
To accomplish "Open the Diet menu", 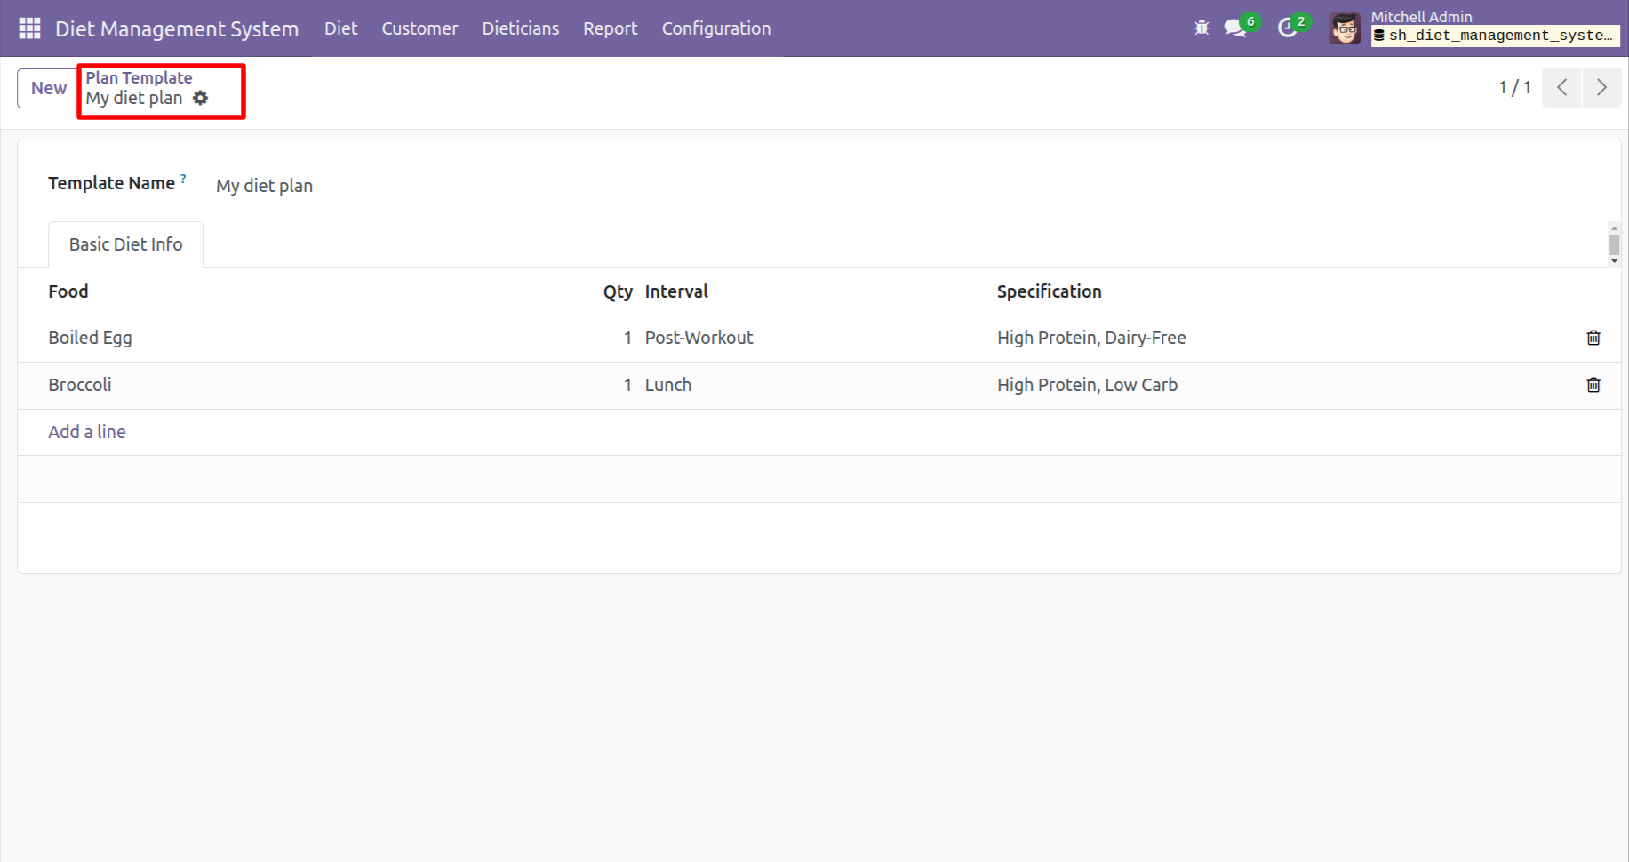I will (340, 28).
